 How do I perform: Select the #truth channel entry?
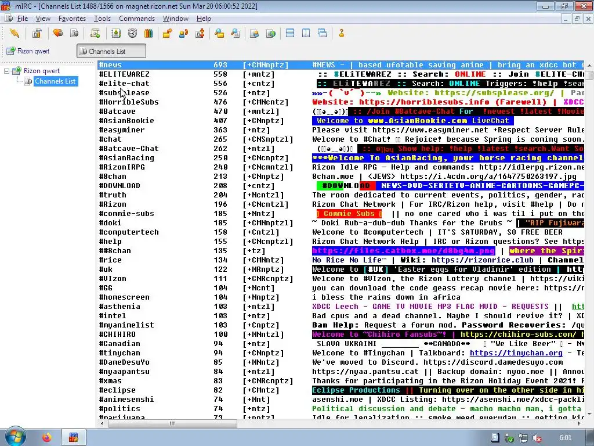click(x=341, y=195)
